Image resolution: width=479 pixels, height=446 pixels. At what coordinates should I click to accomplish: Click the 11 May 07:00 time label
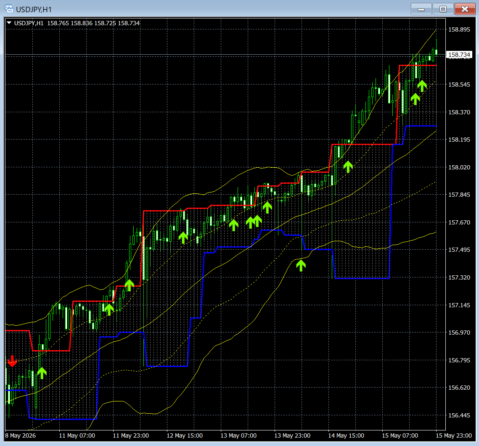(x=77, y=435)
